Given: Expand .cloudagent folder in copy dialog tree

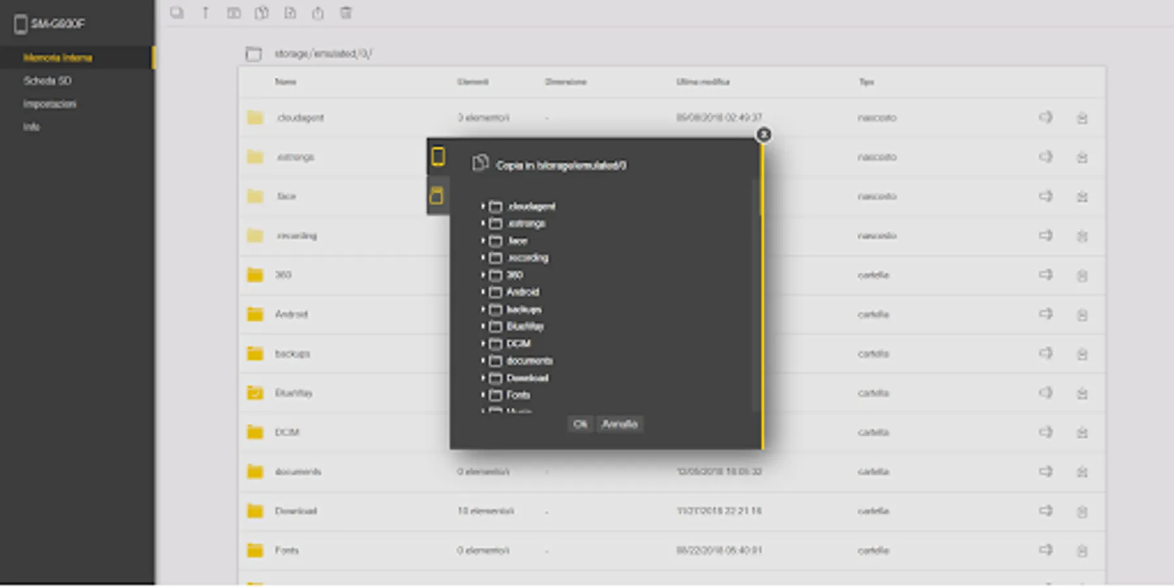Looking at the screenshot, I should coord(483,206).
